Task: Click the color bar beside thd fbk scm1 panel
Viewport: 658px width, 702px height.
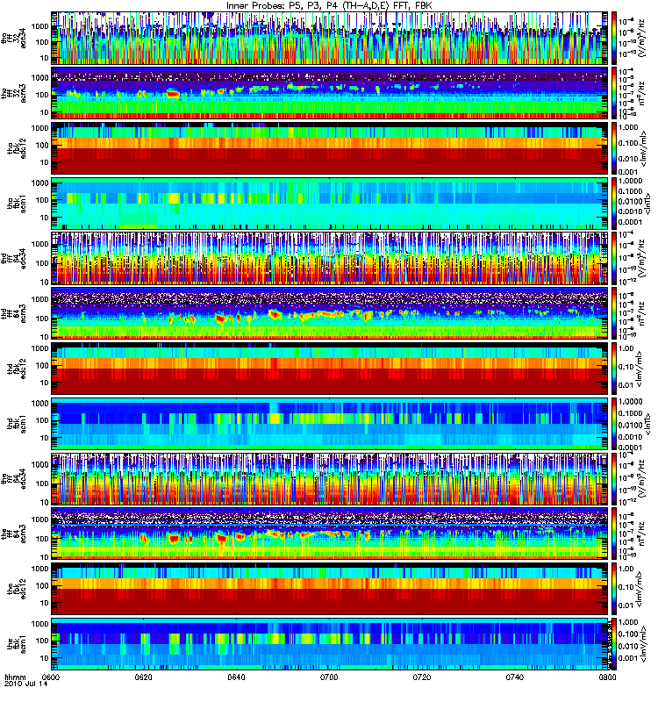Action: click(614, 424)
